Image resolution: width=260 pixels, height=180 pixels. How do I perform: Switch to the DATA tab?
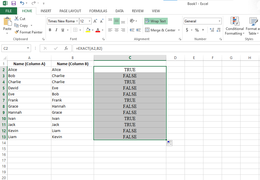119,11
